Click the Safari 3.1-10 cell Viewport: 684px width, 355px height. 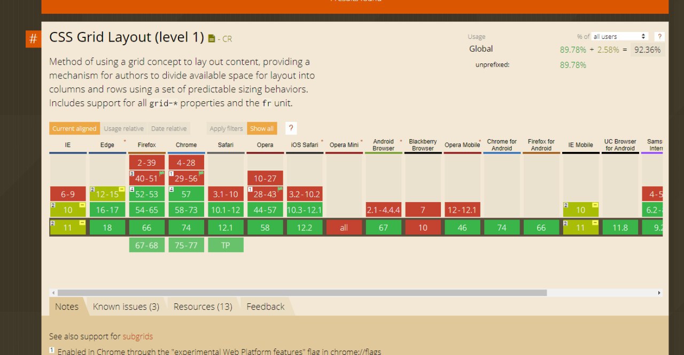[x=226, y=194]
